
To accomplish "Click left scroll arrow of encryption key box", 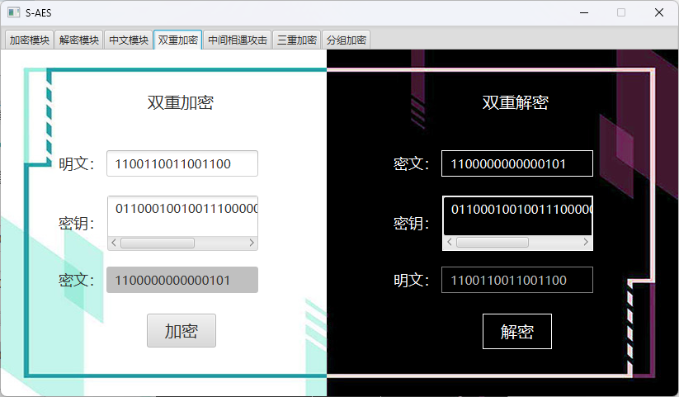I will (114, 243).
